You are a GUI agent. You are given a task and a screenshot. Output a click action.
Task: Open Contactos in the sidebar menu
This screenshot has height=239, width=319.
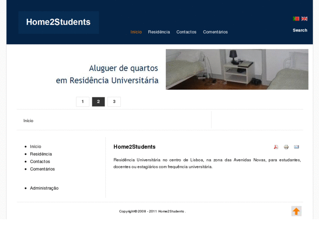pos(40,162)
